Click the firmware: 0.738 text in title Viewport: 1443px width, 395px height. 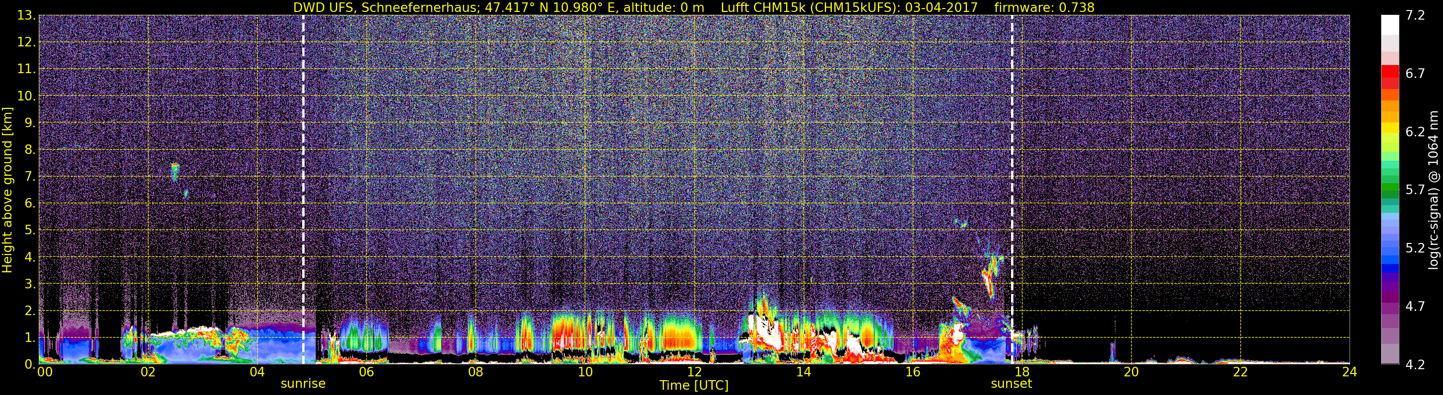(x=1044, y=7)
